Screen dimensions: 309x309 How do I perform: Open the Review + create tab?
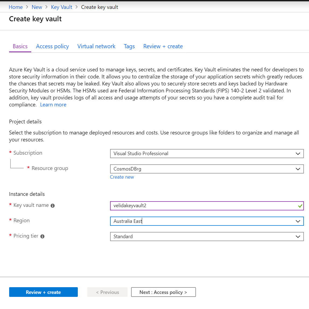point(163,46)
